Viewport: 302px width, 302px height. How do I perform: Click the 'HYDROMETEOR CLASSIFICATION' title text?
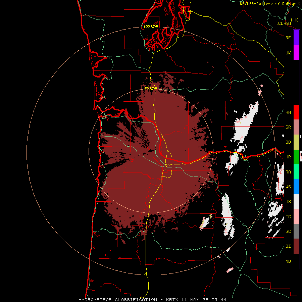(118, 300)
